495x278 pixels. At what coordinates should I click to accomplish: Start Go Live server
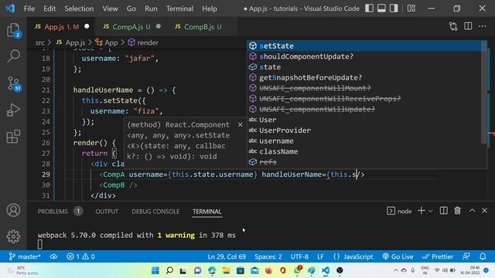click(398, 257)
